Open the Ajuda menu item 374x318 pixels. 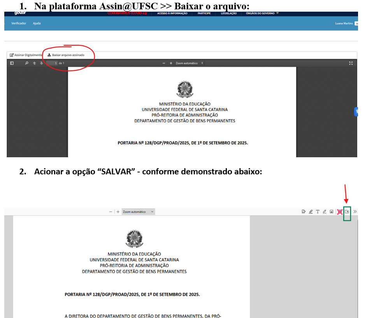coord(37,23)
